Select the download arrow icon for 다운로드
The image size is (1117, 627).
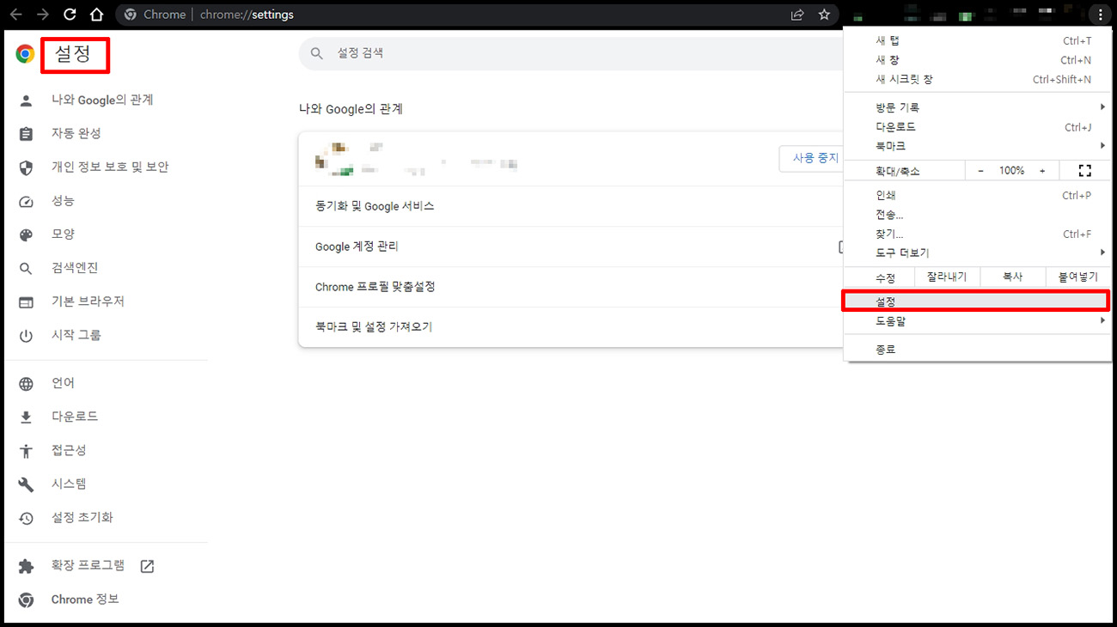tap(26, 417)
